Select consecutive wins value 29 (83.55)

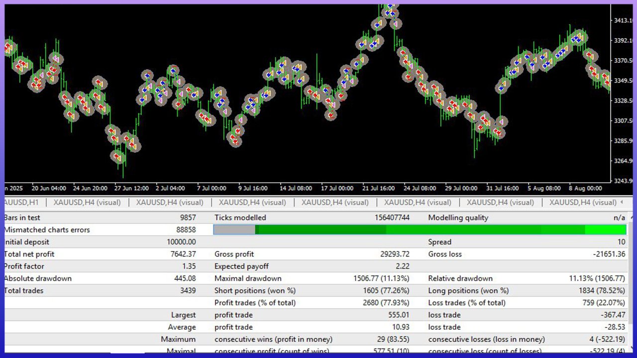[393, 340]
